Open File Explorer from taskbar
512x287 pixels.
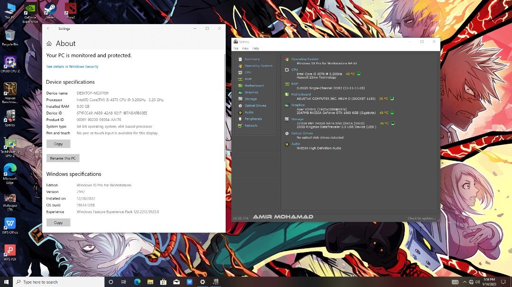pos(150,282)
